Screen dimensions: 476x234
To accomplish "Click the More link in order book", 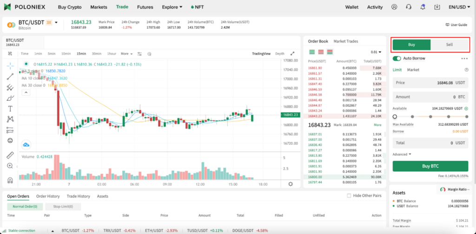I will coord(377,124).
